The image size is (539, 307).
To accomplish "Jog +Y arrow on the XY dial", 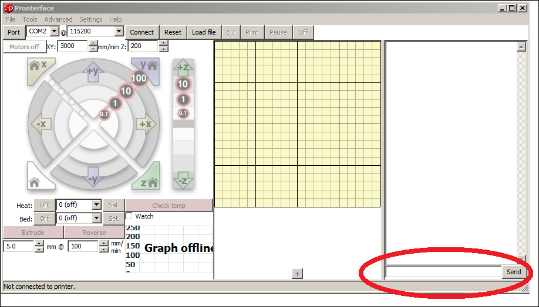I will pos(93,71).
